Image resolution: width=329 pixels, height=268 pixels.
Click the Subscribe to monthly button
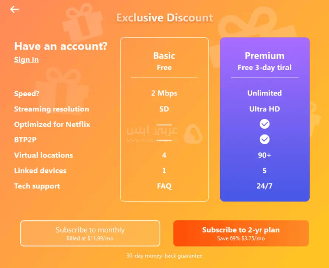(90, 233)
